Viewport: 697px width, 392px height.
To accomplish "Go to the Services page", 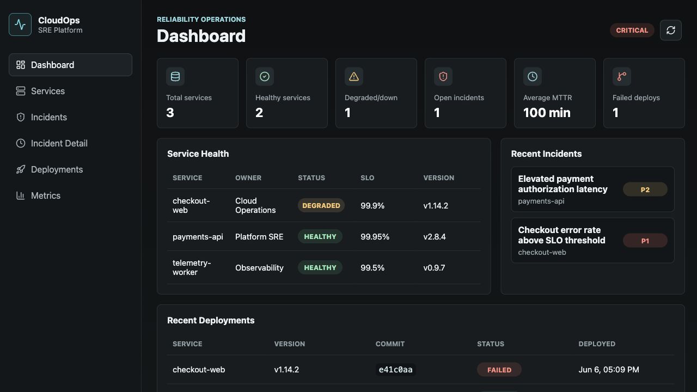I will point(70,91).
